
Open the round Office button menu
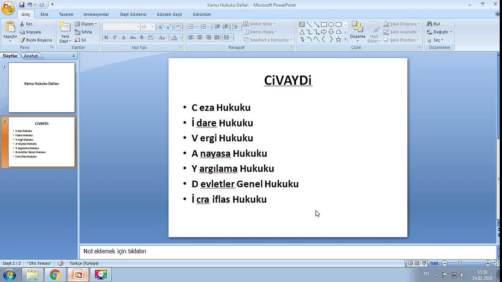[x=7, y=7]
